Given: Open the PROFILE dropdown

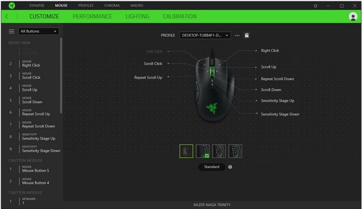Looking at the screenshot, I should click(x=205, y=35).
